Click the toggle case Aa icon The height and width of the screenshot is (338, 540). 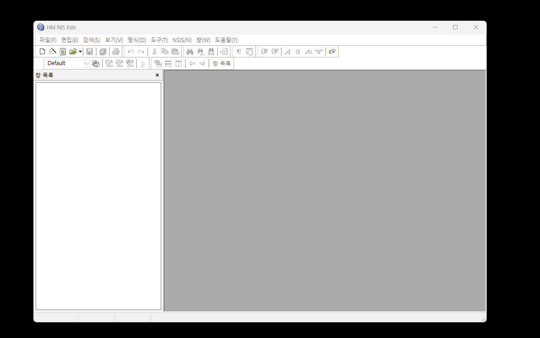pyautogui.click(x=309, y=52)
